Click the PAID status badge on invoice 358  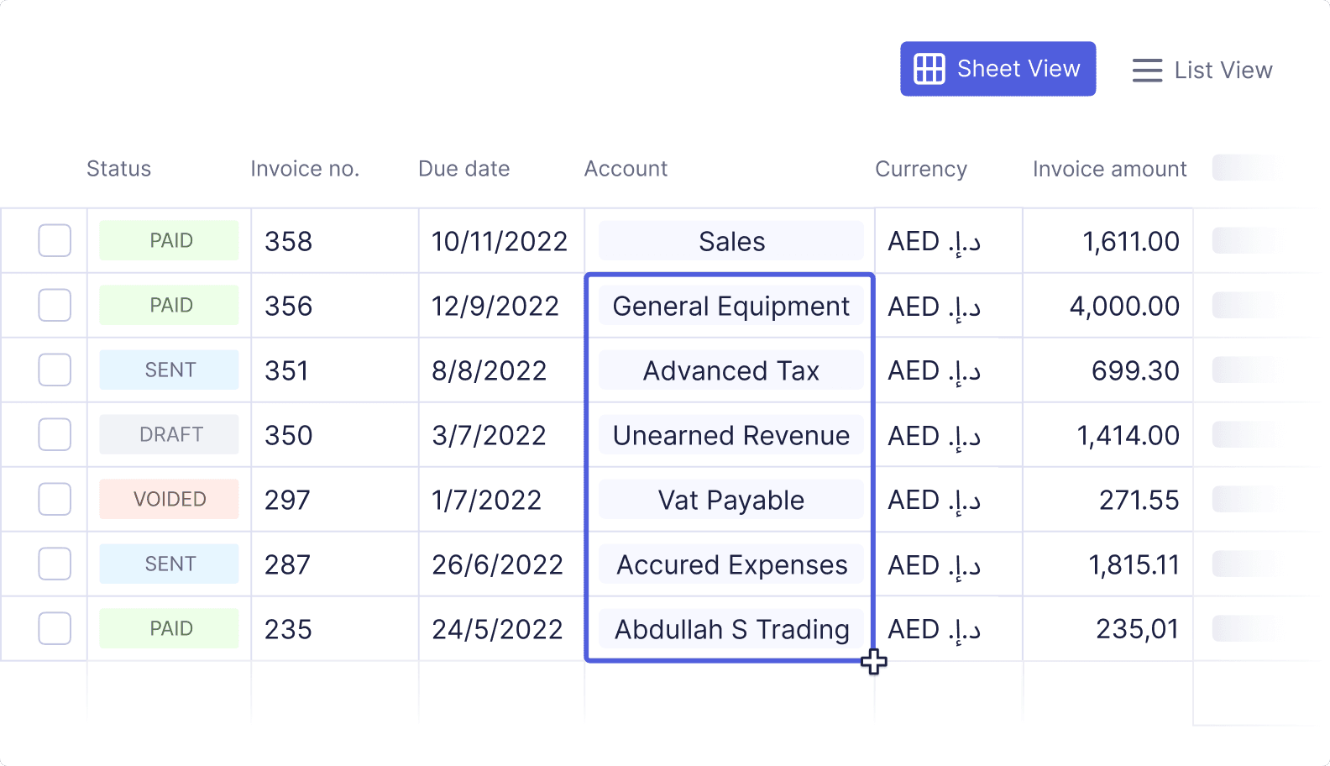click(x=169, y=240)
